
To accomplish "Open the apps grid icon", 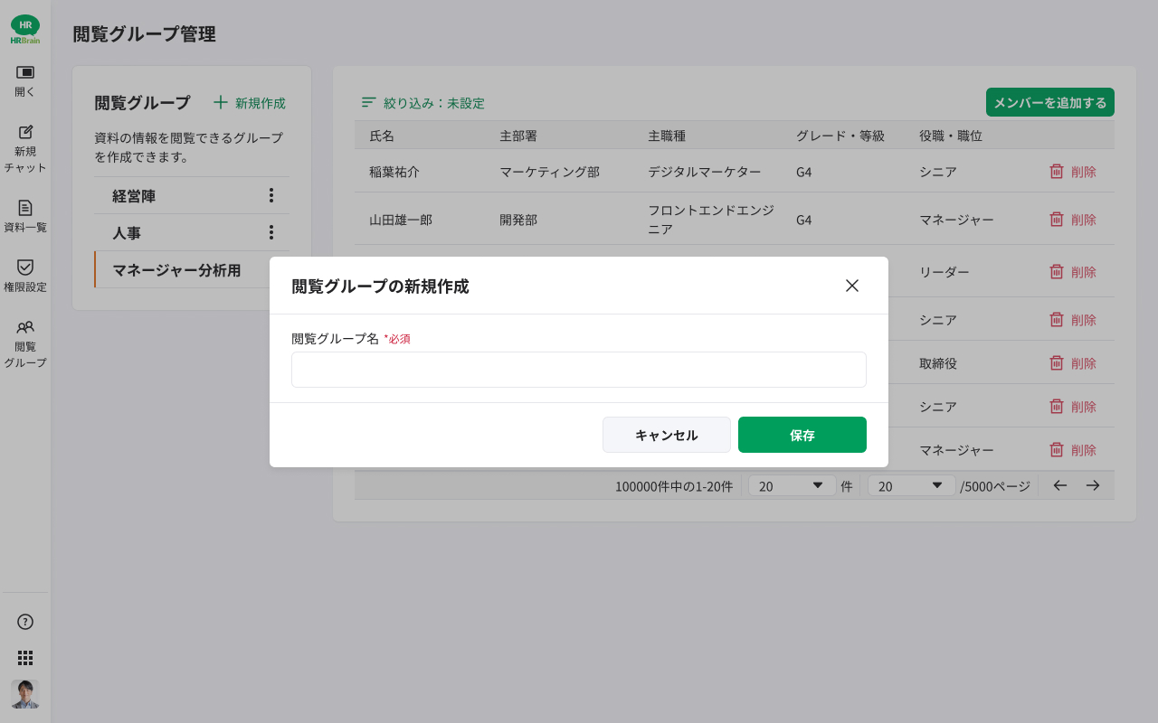I will tap(25, 658).
